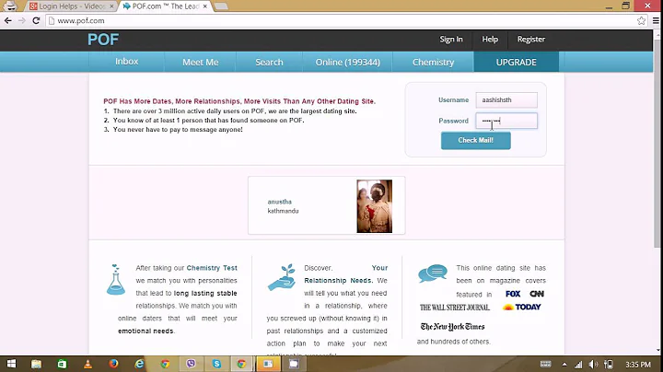Click the CNN logo
This screenshot has width=663, height=372.
537,294
